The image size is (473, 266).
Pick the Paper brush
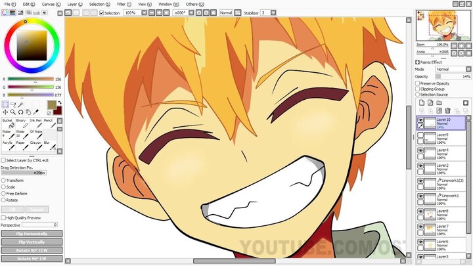[x=22, y=146]
